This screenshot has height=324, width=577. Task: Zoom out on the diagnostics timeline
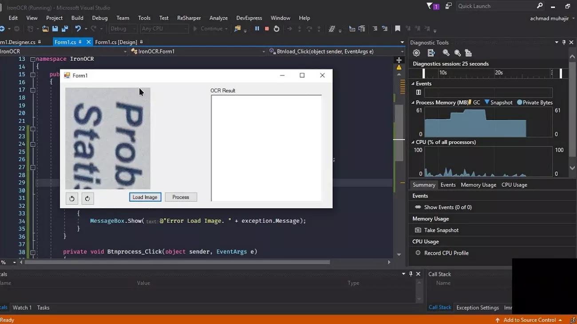tap(458, 52)
